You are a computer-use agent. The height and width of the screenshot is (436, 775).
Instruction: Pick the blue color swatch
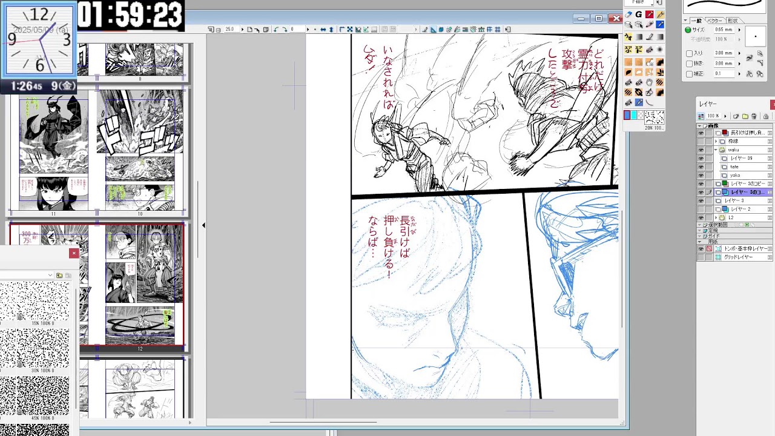click(x=627, y=115)
